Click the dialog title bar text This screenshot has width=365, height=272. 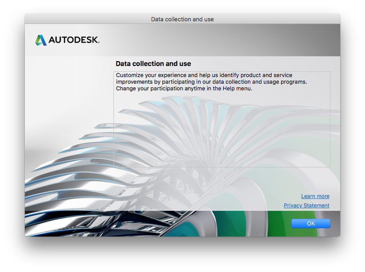point(182,19)
